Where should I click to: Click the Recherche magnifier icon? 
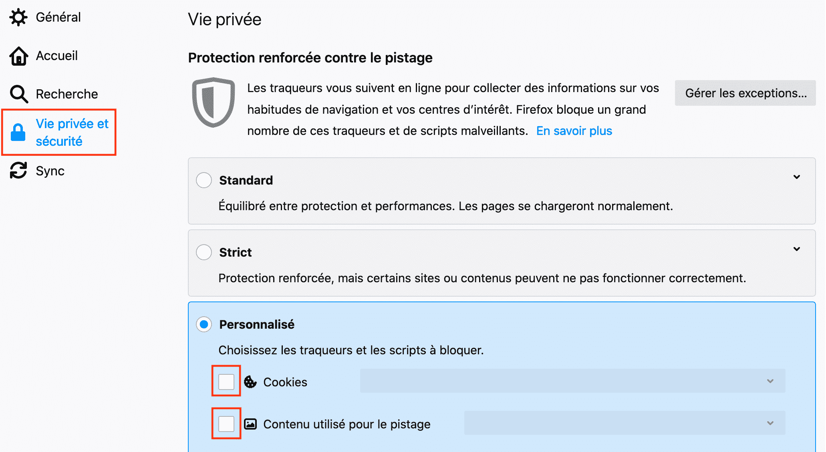(18, 94)
